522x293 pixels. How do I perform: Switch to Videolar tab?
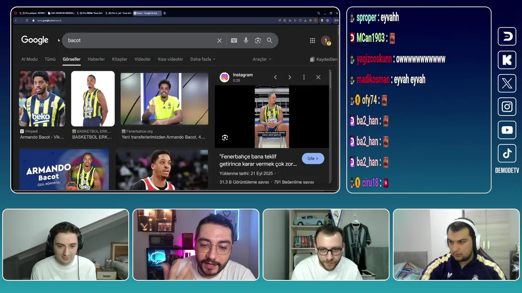click(x=143, y=59)
